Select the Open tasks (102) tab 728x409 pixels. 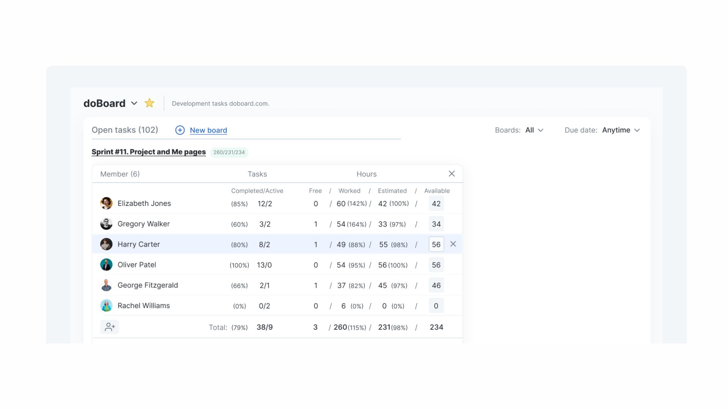[125, 130]
